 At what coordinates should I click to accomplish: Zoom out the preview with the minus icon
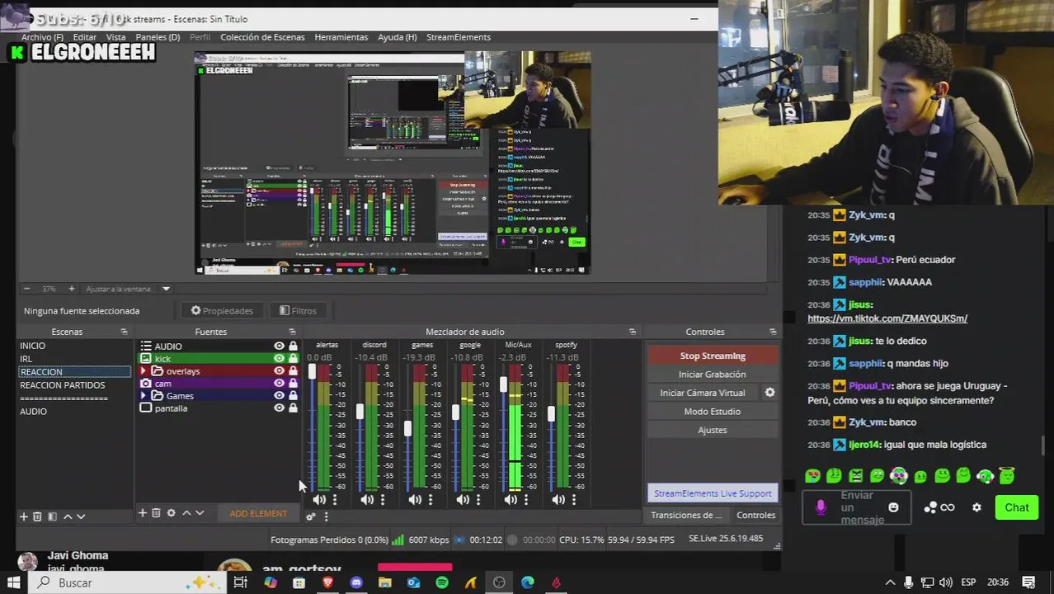coord(26,289)
